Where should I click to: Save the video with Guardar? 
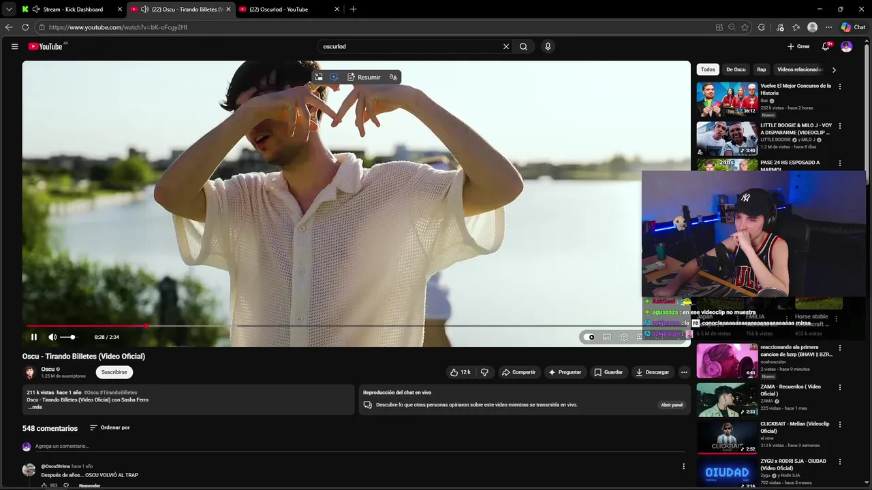[x=608, y=372]
